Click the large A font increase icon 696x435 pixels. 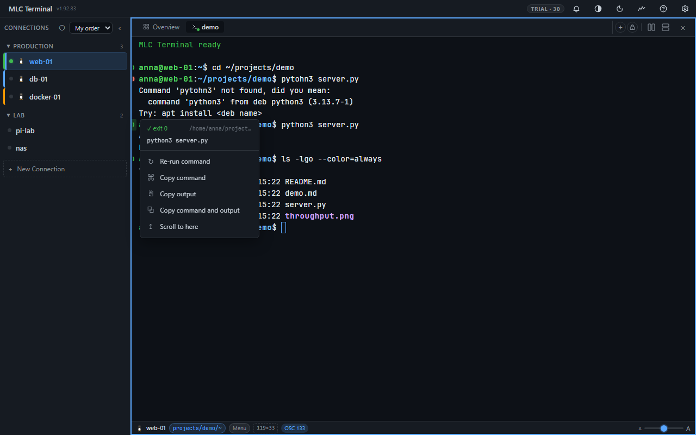pos(688,428)
